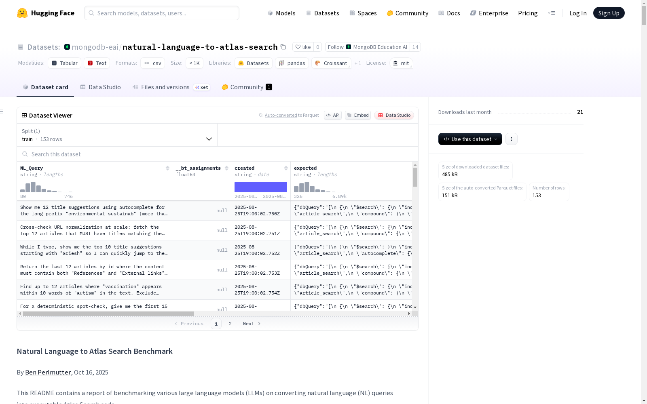This screenshot has width=647, height=404.
Task: Click Next page in the pagination
Action: coord(252,324)
